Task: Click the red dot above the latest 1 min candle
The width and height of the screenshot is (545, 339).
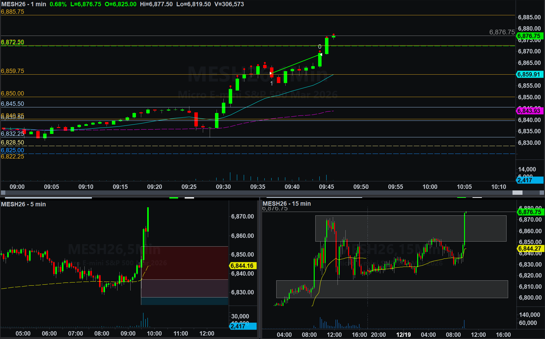Action: 333,34
